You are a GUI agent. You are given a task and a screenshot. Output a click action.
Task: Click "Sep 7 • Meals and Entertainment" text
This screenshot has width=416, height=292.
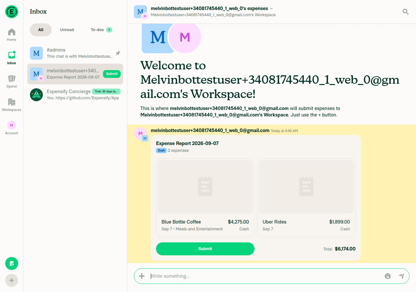(x=192, y=229)
